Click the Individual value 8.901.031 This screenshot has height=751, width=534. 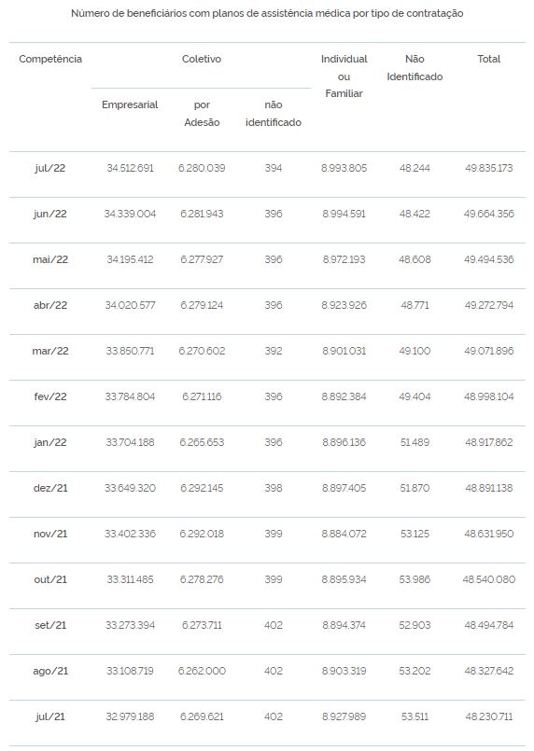pyautogui.click(x=344, y=351)
